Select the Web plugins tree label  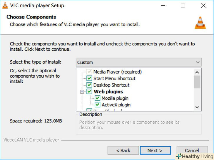point(108,92)
